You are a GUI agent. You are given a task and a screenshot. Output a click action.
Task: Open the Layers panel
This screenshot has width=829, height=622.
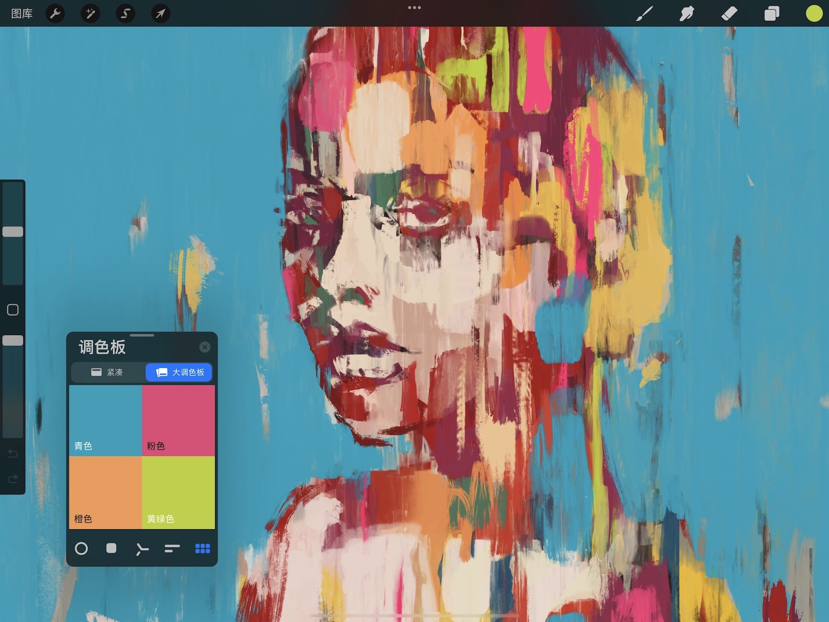pos(772,13)
